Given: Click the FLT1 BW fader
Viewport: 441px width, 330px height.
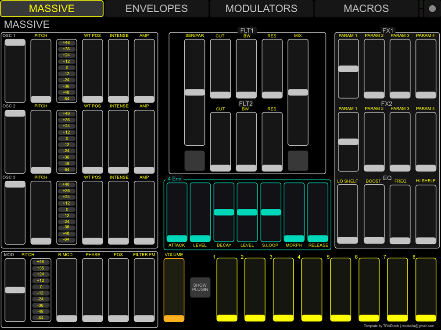Looking at the screenshot, I should [246, 69].
